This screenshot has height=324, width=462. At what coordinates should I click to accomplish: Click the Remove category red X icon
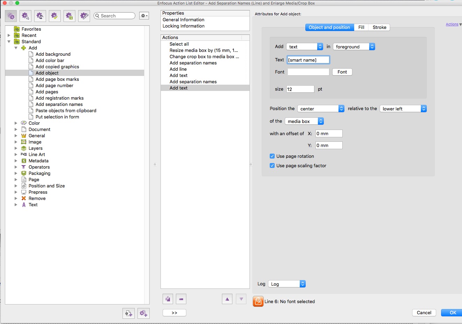coord(24,198)
